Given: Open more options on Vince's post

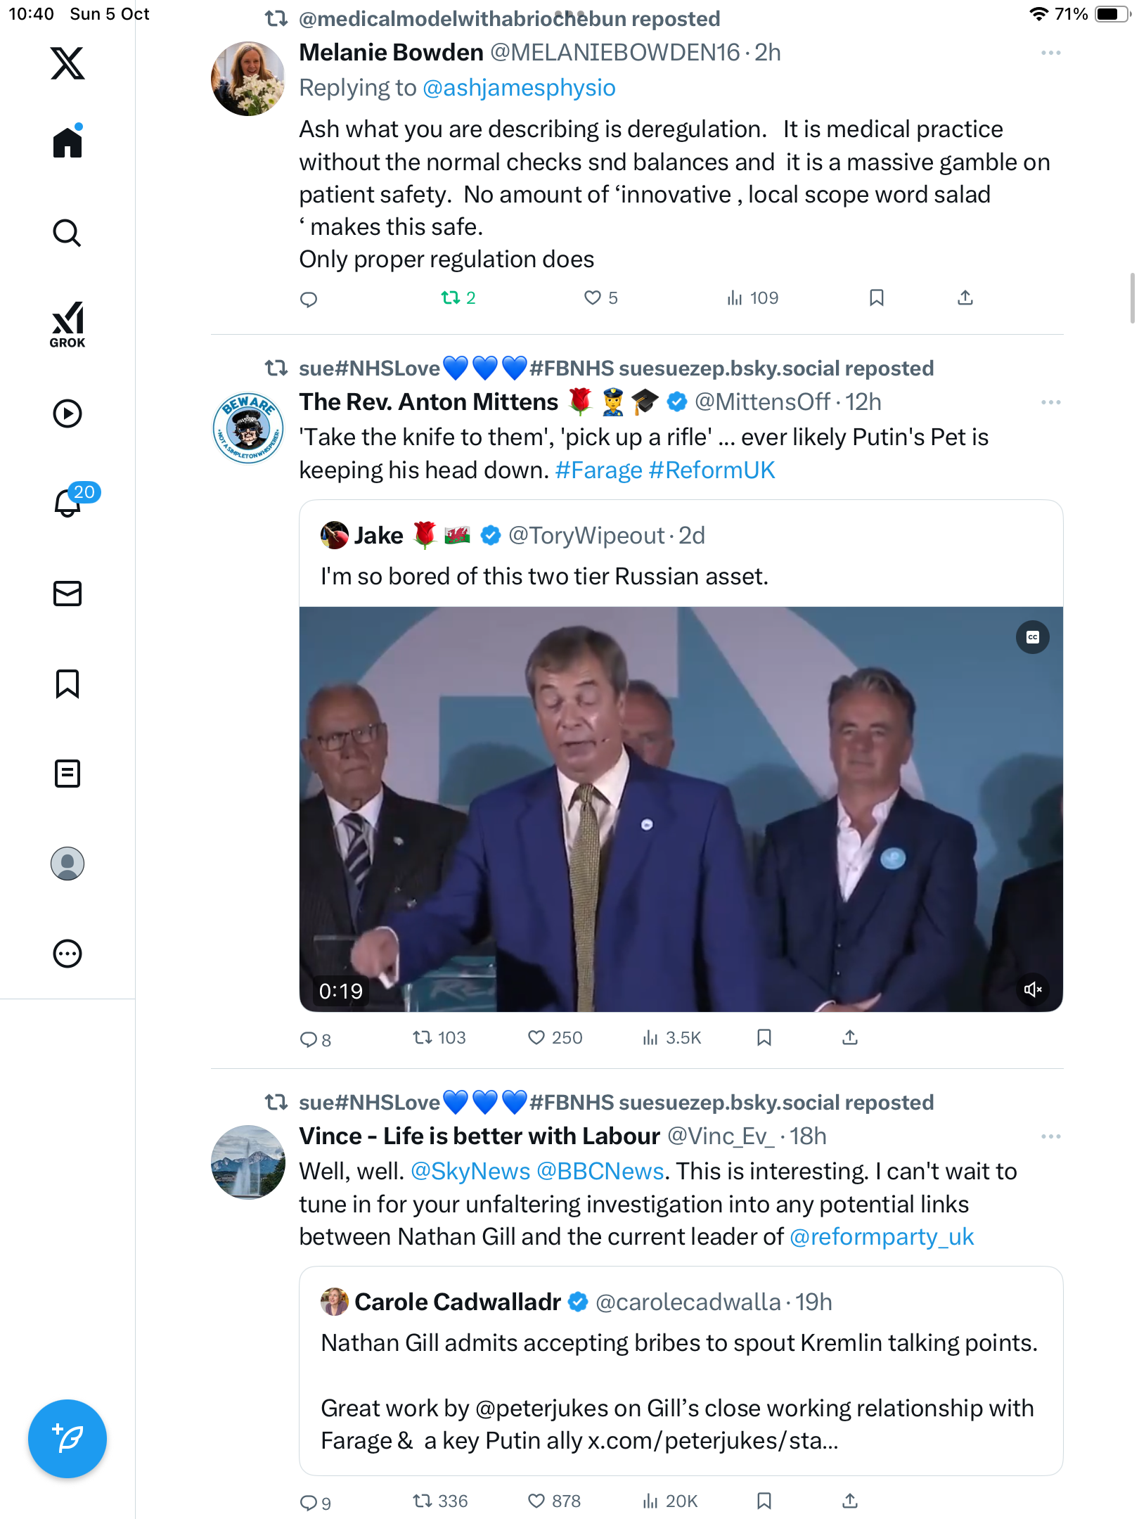Looking at the screenshot, I should click(1050, 1136).
